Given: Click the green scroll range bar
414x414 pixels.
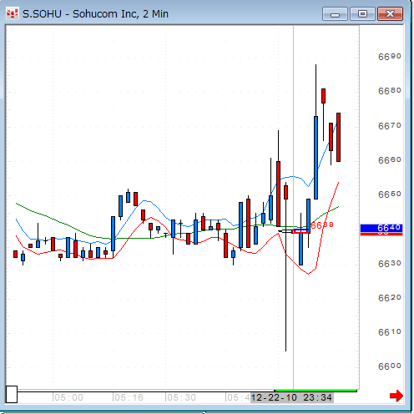Looking at the screenshot, I should [316, 391].
